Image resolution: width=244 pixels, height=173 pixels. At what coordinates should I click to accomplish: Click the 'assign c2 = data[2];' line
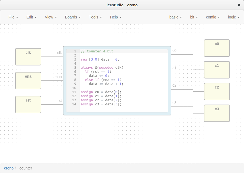coord(101,100)
